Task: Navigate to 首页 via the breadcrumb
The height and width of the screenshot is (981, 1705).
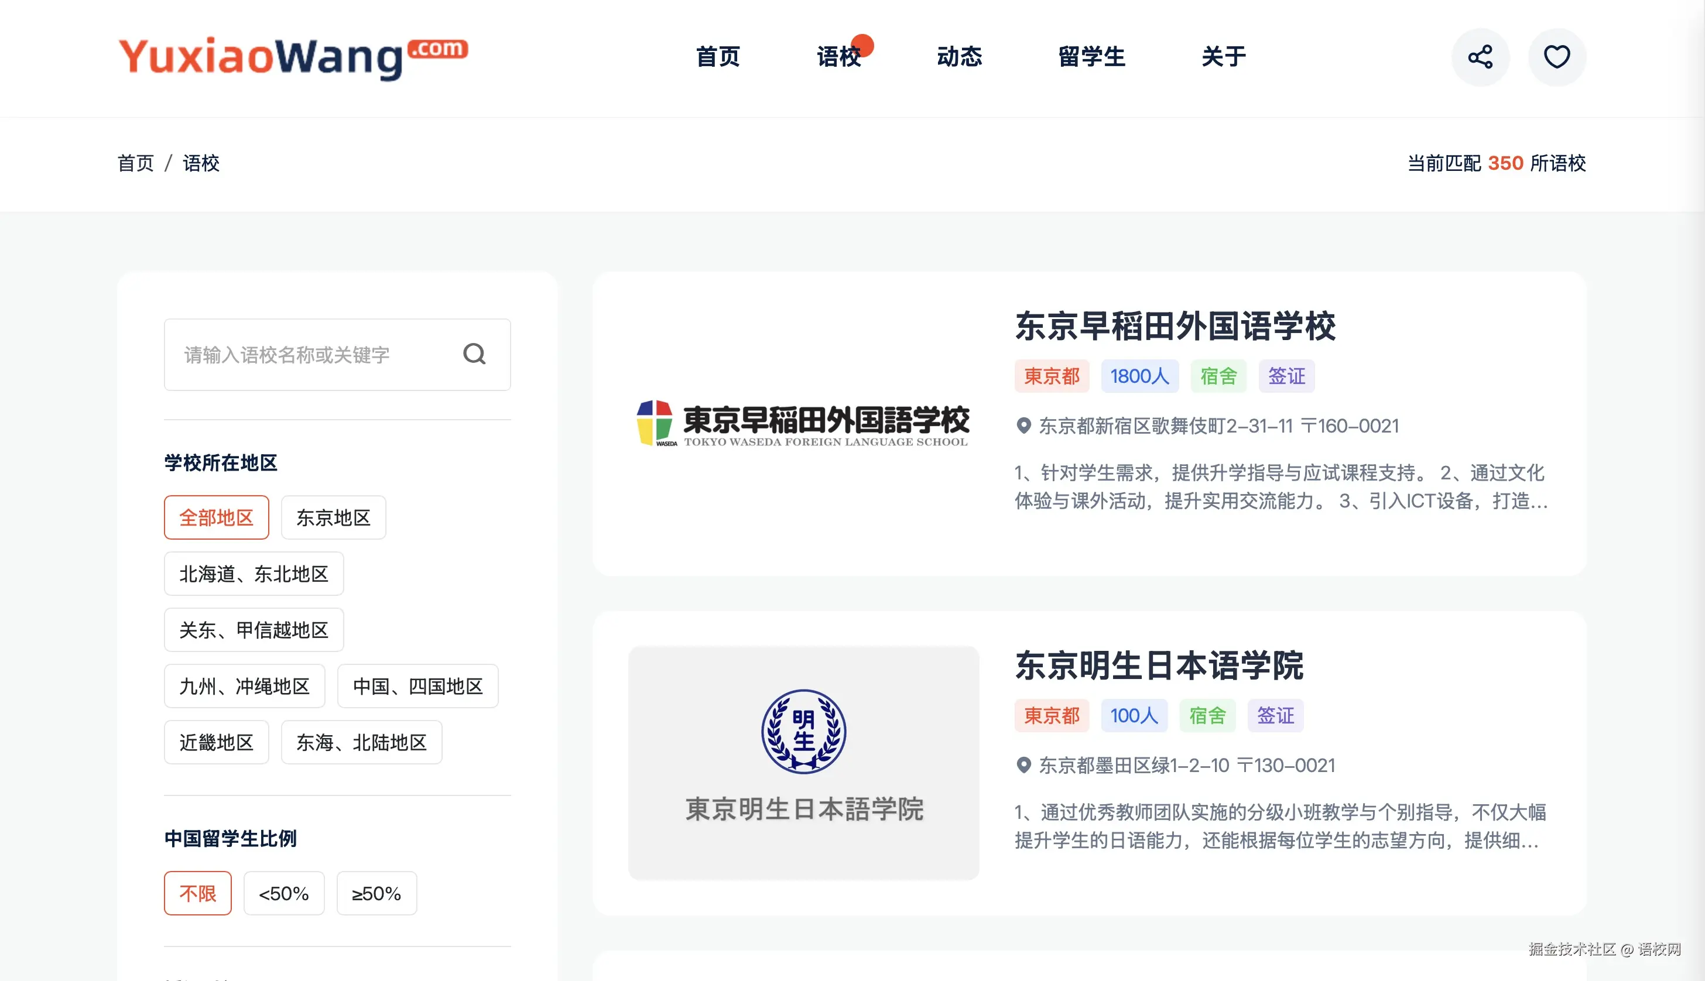Action: (x=135, y=163)
